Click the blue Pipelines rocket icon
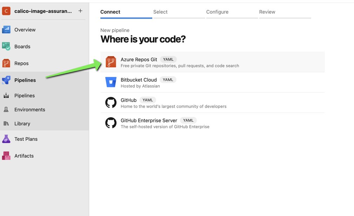Screen dimensions: 354x216 (x=6, y=80)
